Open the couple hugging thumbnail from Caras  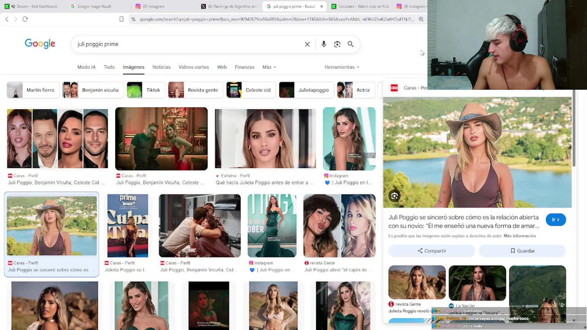[x=199, y=225]
